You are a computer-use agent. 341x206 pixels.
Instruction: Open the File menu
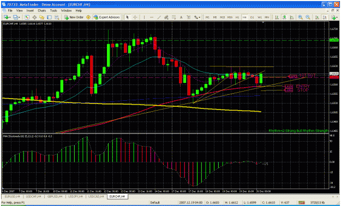(x=10, y=10)
